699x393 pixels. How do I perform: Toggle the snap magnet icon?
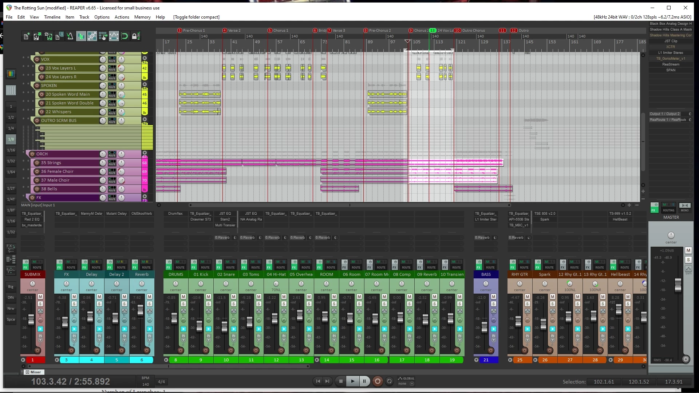click(x=125, y=36)
